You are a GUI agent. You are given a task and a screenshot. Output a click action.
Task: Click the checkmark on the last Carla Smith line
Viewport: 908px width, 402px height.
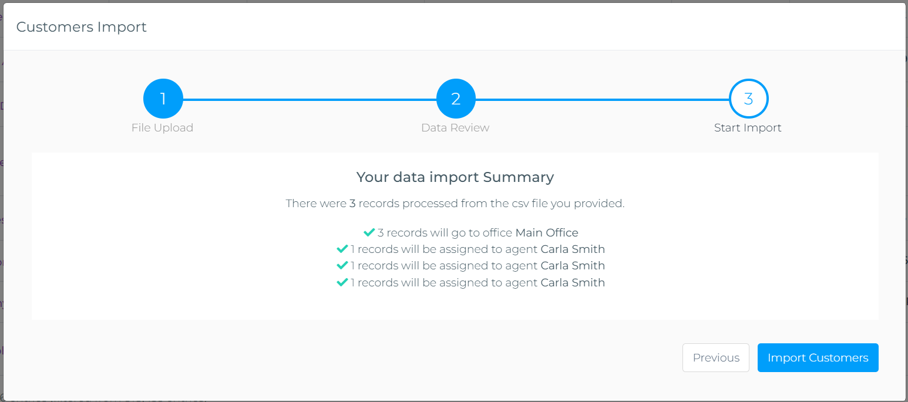coord(342,282)
